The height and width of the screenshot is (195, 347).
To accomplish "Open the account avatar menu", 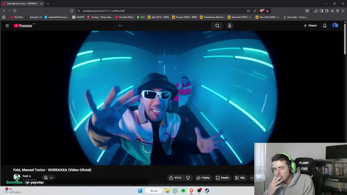I will point(335,25).
